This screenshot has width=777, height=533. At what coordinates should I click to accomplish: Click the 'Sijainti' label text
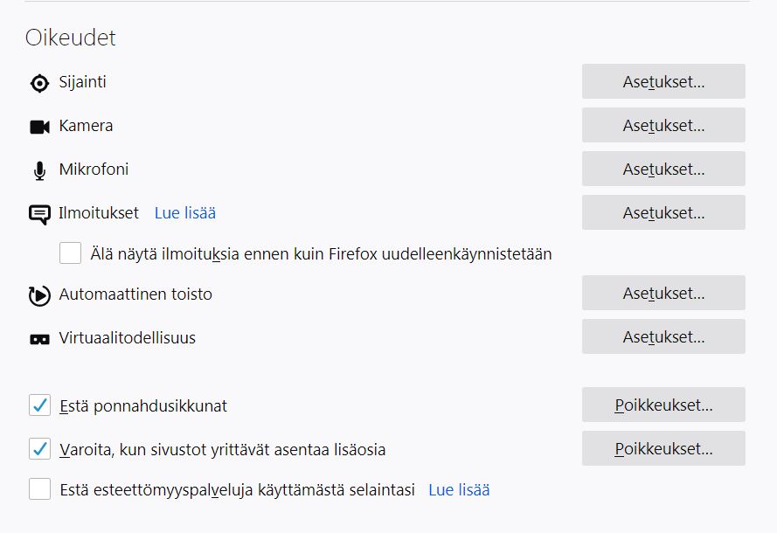tap(83, 82)
